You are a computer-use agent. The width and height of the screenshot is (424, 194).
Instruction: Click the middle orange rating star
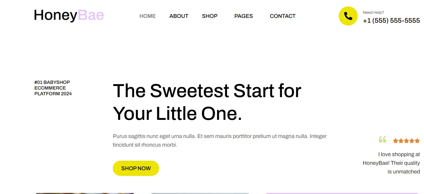point(406,141)
